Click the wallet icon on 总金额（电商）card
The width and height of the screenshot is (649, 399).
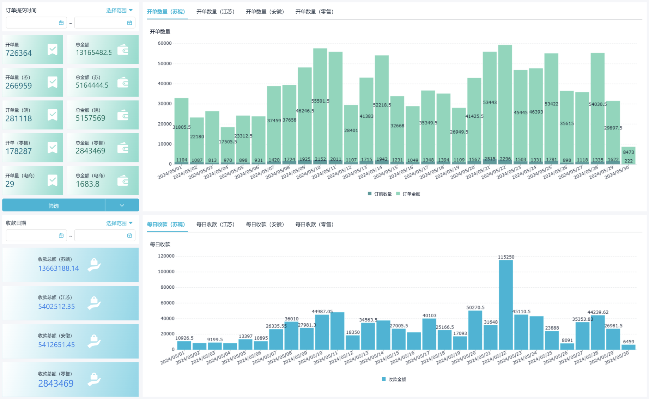coord(123,180)
